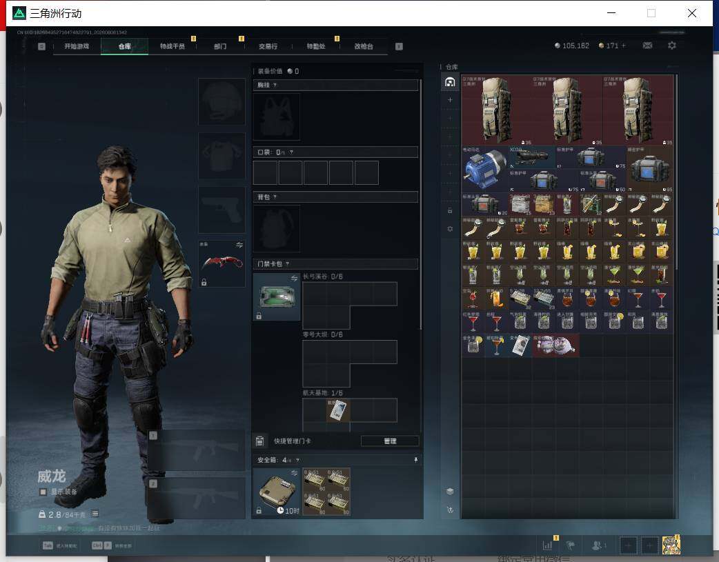Click the right key hint after 改枪台

pos(399,46)
